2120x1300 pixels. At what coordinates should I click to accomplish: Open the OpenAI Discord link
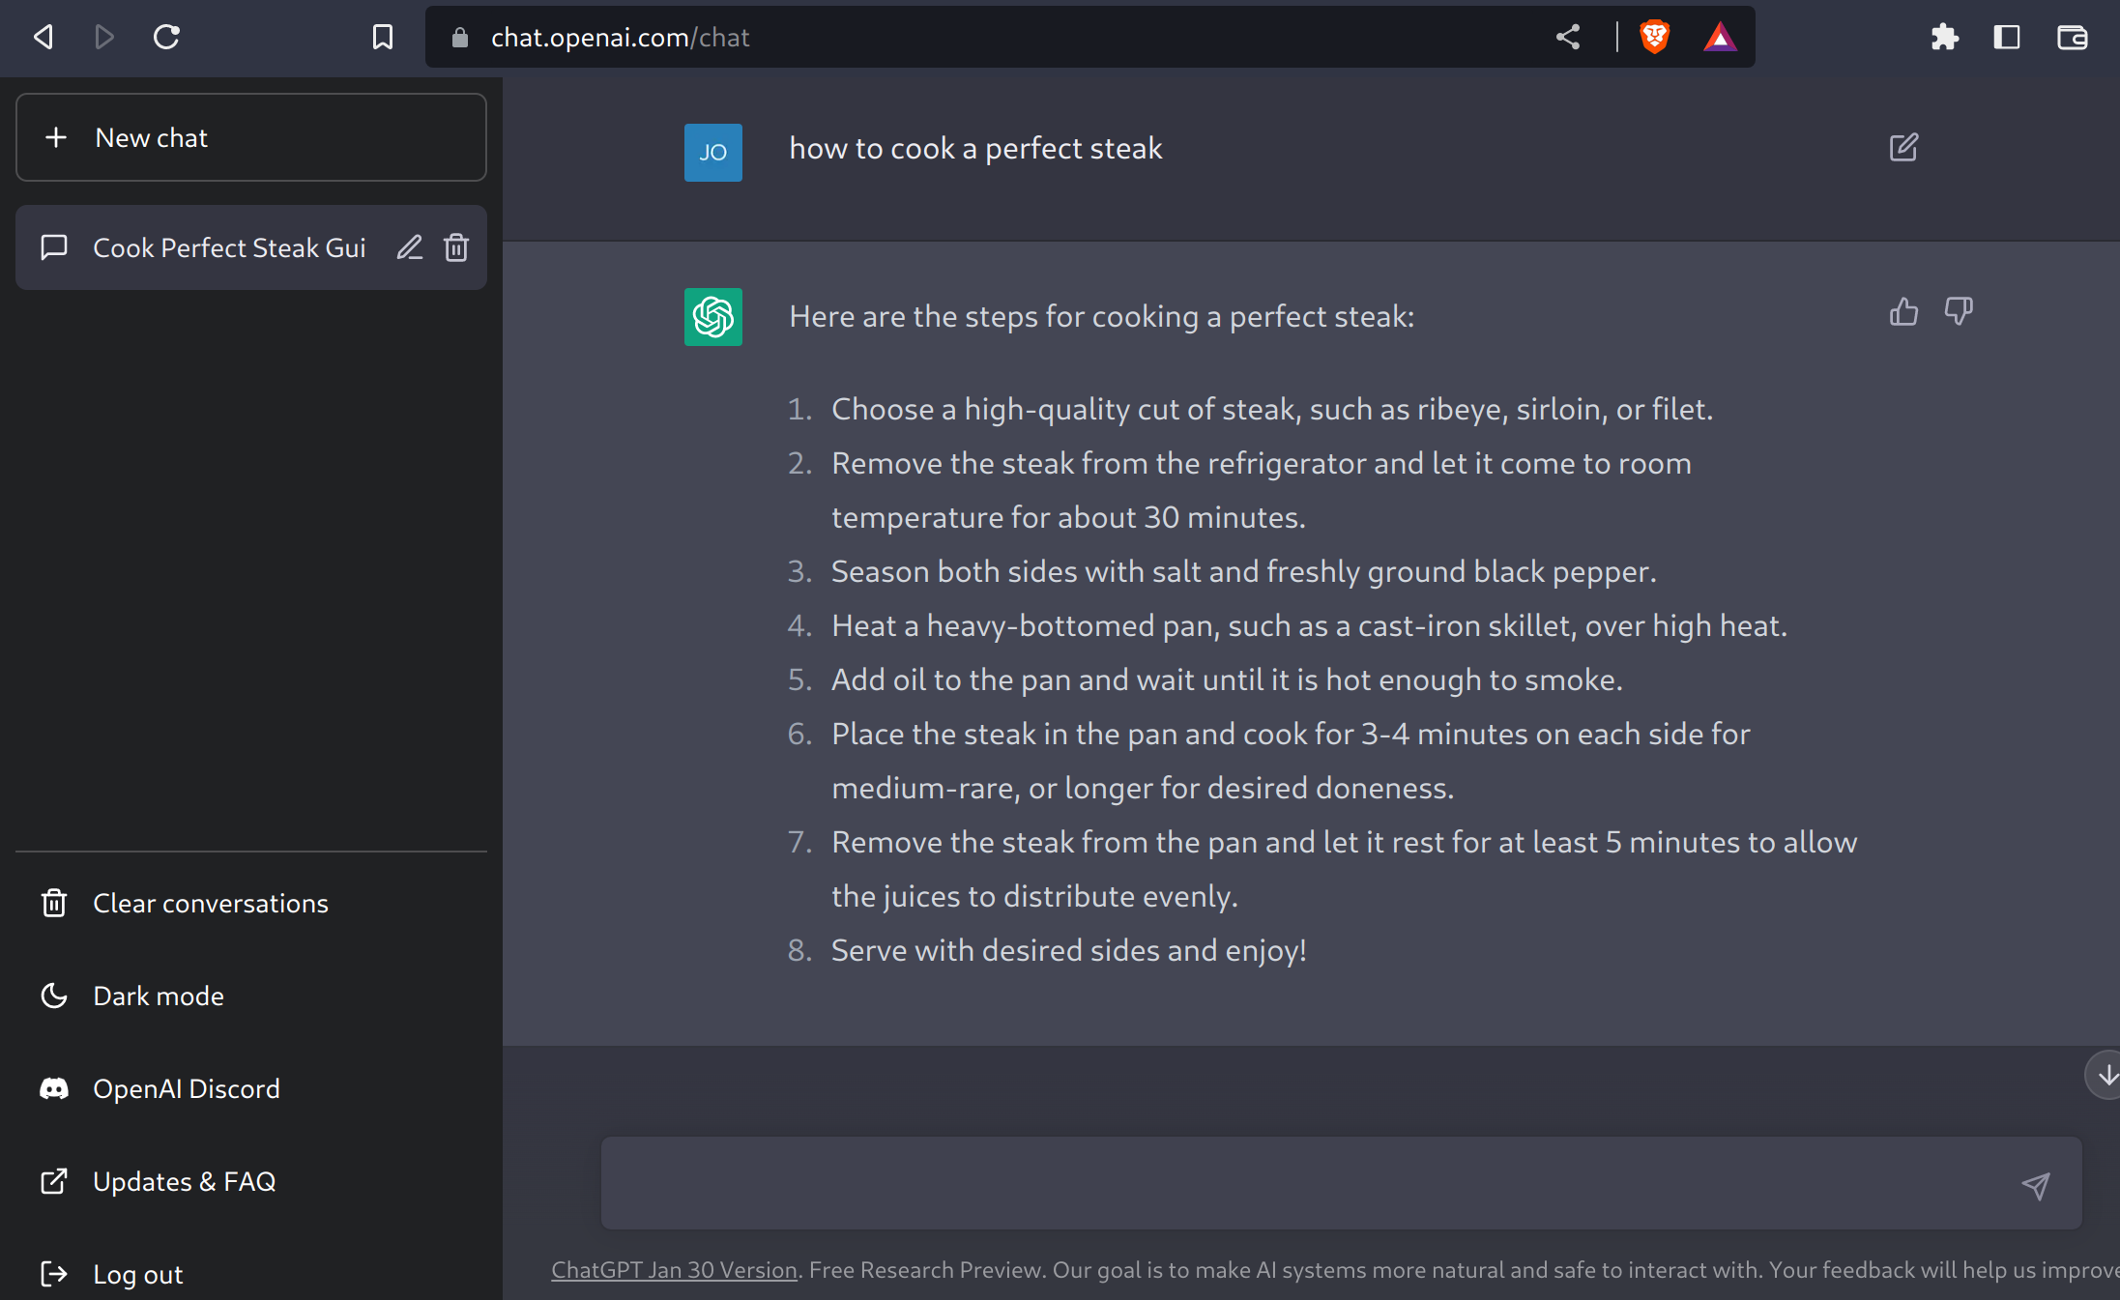(x=186, y=1088)
